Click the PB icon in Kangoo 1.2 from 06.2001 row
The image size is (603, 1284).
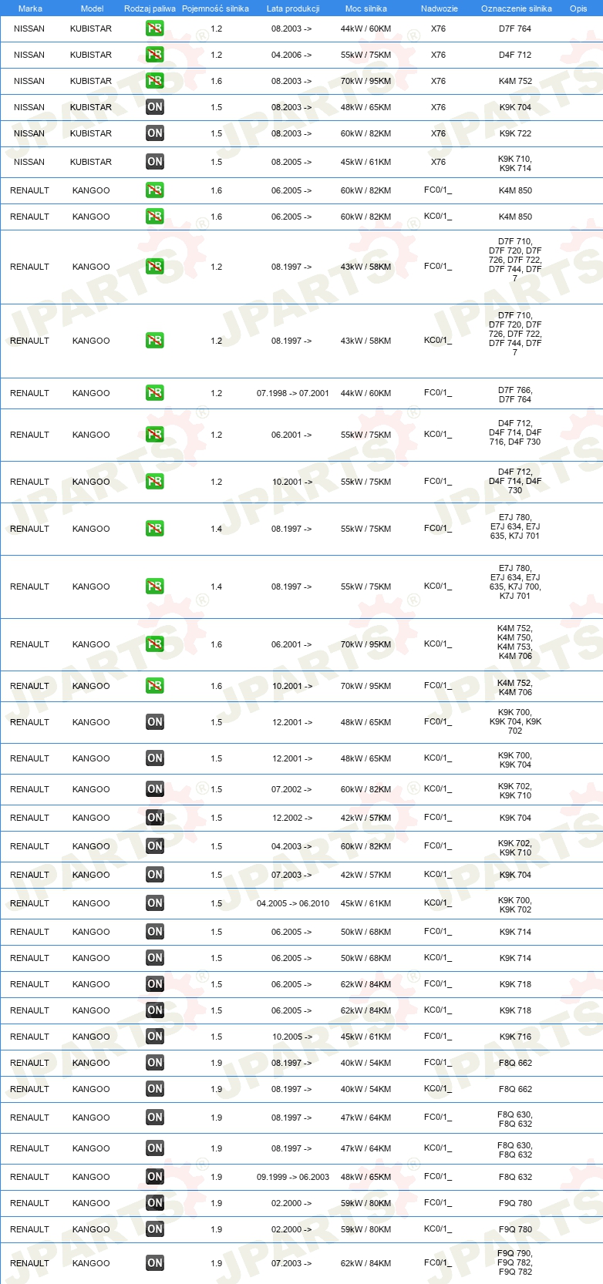[154, 435]
